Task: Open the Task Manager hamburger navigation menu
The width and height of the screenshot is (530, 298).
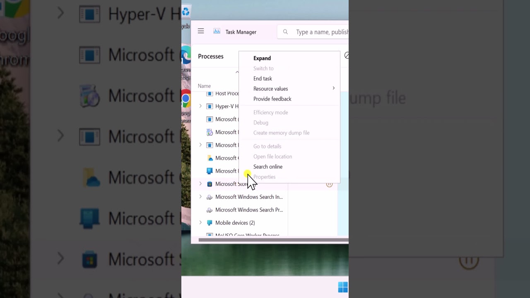Action: 201,31
